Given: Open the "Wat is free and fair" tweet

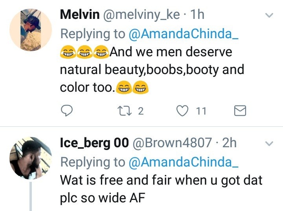Looking at the screenshot, I should pyautogui.click(x=160, y=189).
